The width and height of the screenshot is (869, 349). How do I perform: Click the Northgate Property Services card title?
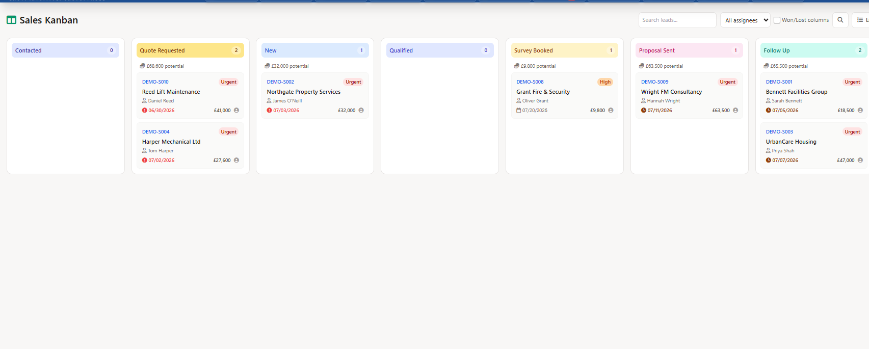(x=304, y=92)
